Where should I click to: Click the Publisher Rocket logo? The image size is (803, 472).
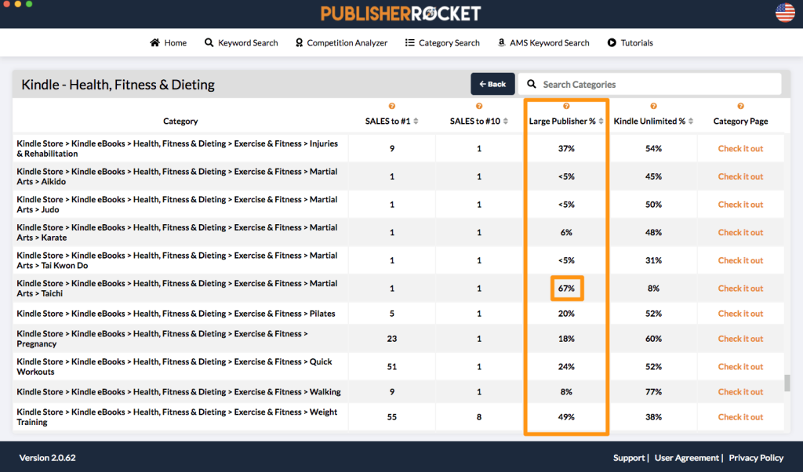(x=401, y=13)
